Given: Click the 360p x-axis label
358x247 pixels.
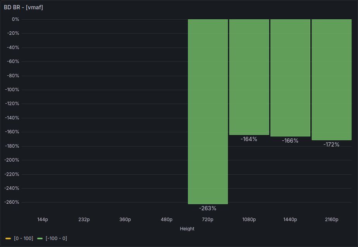Looking at the screenshot, I should pyautogui.click(x=125, y=220).
